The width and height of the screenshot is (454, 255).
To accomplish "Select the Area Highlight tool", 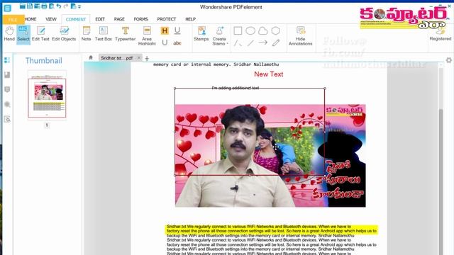I will click(x=147, y=36).
